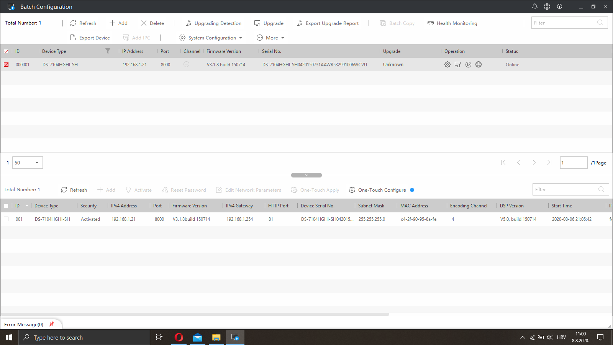Click the device upgrade icon in the Operation column
The width and height of the screenshot is (613, 345).
[x=457, y=64]
